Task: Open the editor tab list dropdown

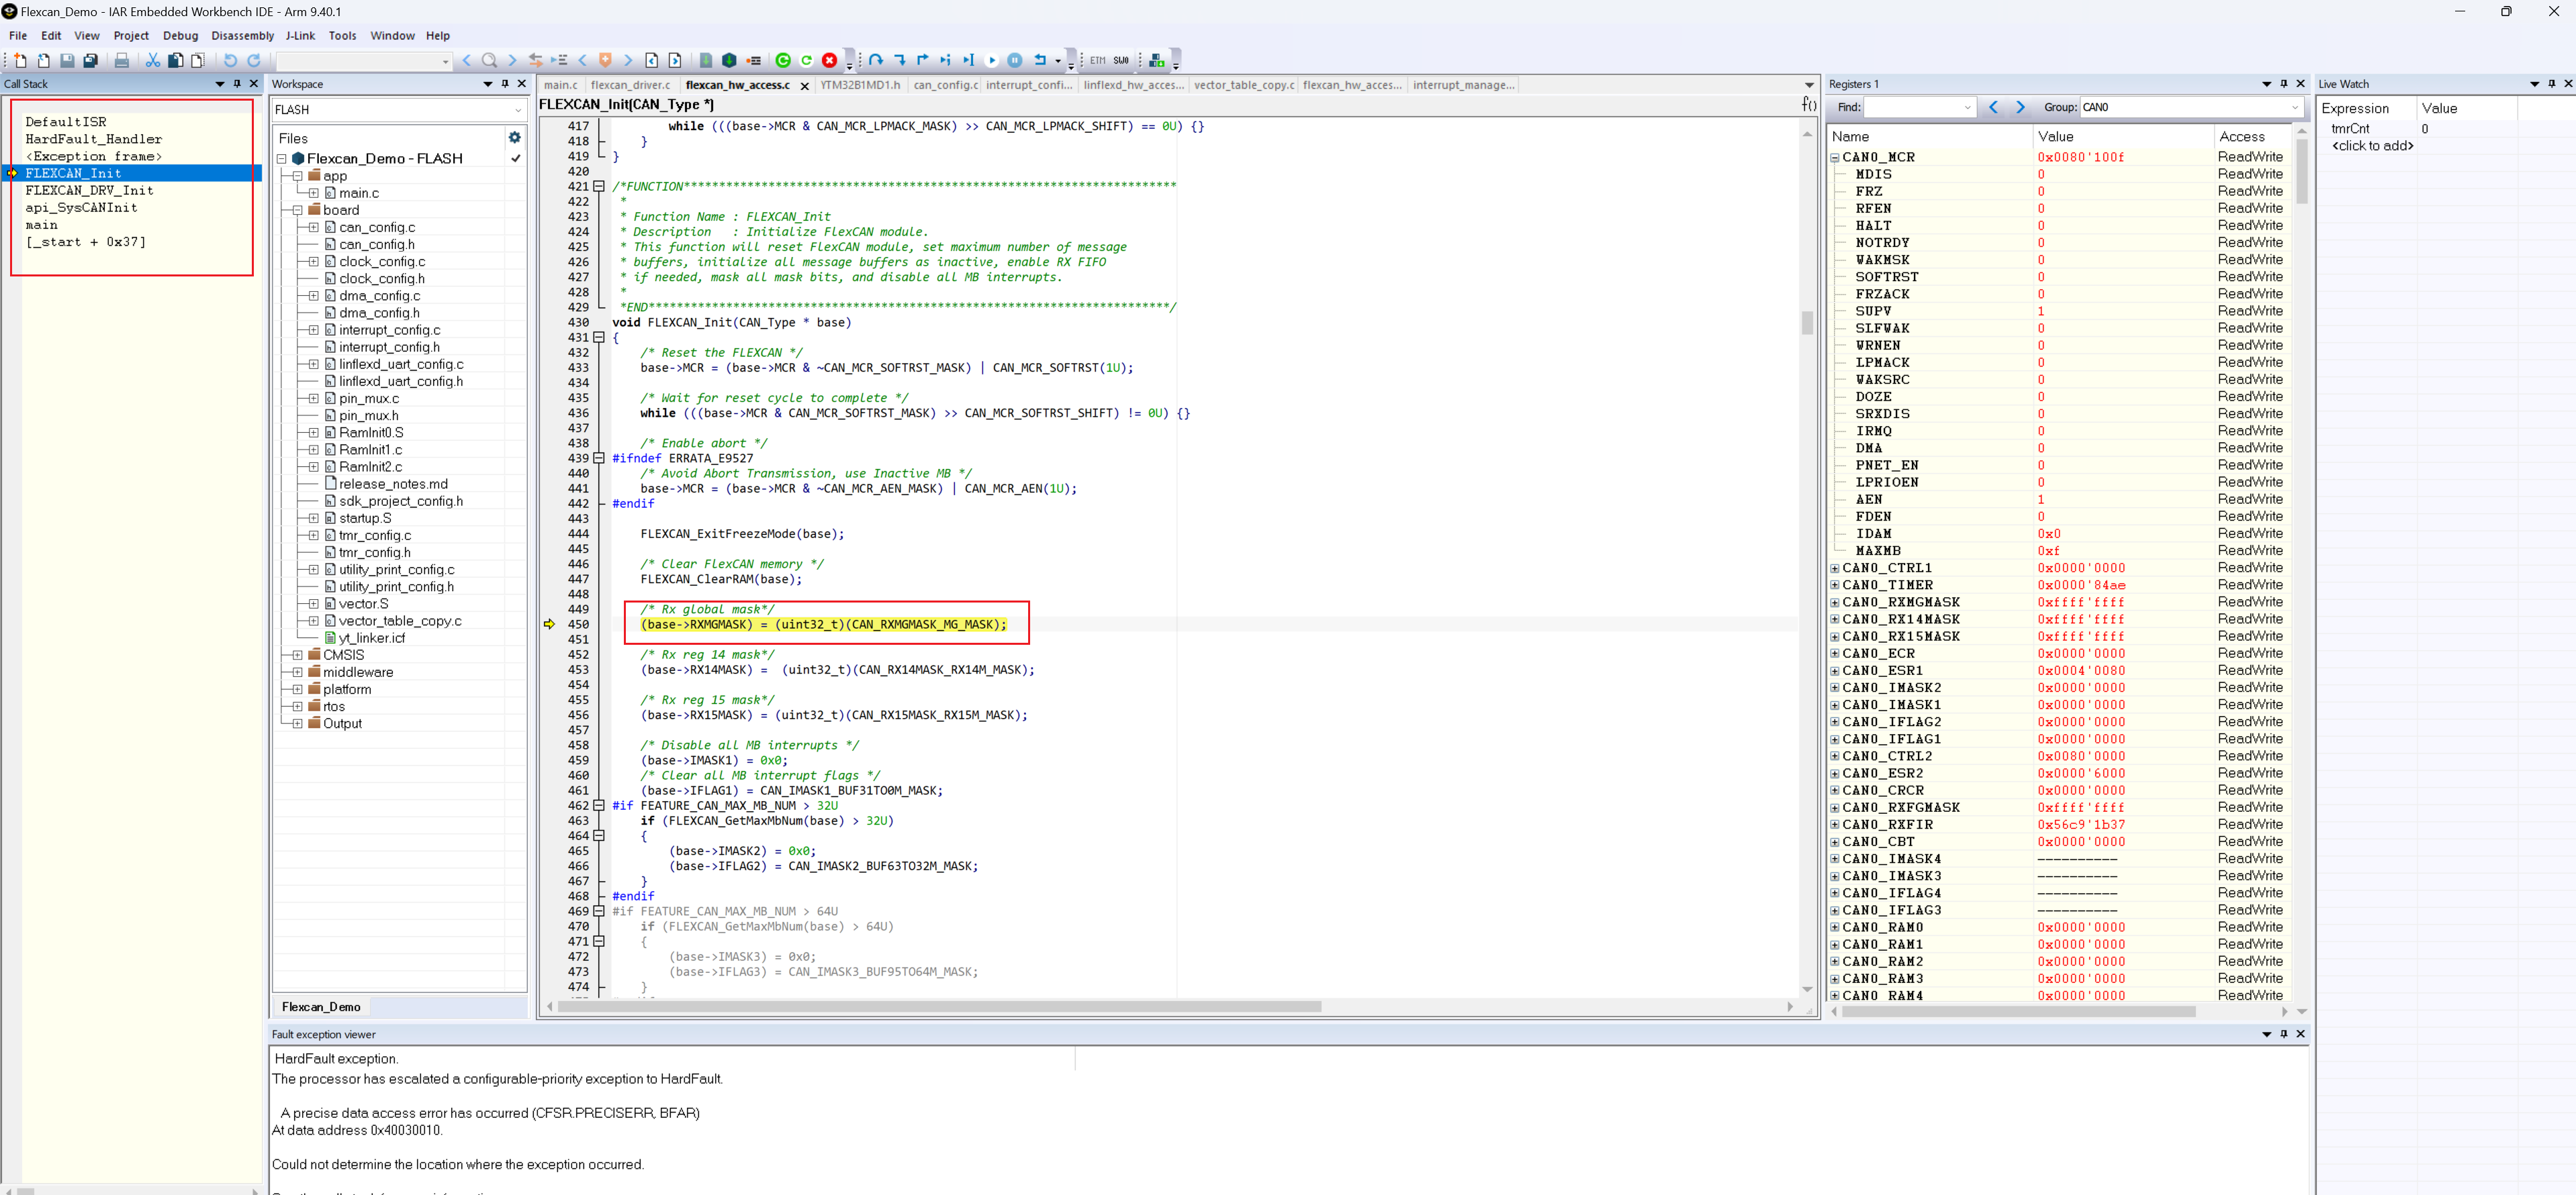Action: pyautogui.click(x=1809, y=85)
